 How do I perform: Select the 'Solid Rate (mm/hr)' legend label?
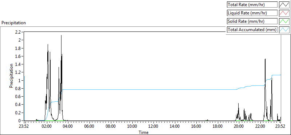coord(252,21)
